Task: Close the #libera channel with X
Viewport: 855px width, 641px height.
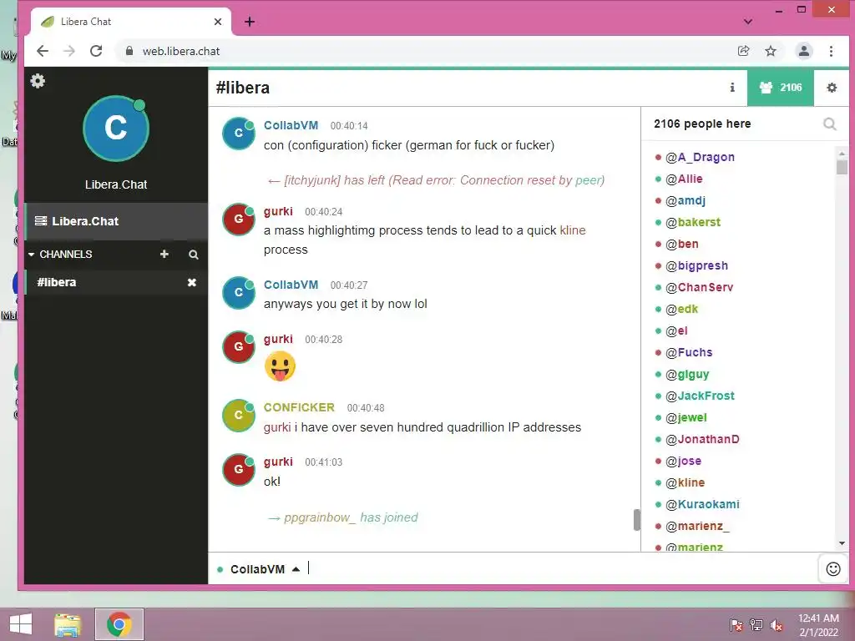Action: pos(192,282)
